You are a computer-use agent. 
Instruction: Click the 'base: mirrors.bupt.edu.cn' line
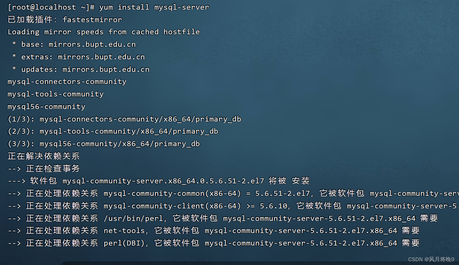click(x=78, y=44)
